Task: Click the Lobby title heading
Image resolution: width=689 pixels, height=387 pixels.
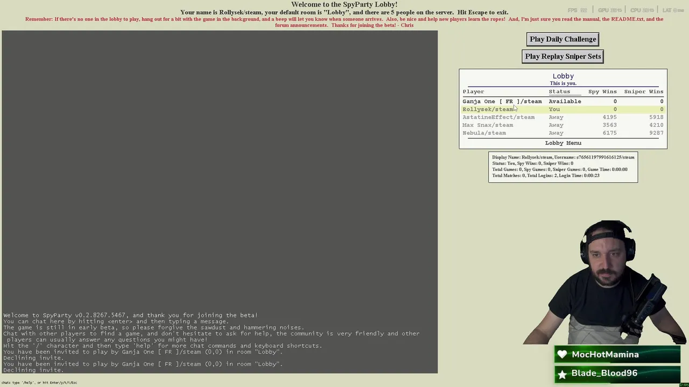Action: 563,76
